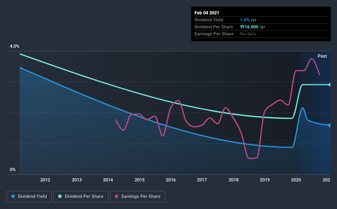
Task: Toggle the Dividend Yield legend button
Action: tap(29, 197)
